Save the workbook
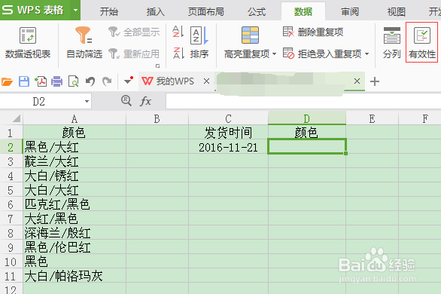Viewport: 441px width, 294px height. coord(24,81)
